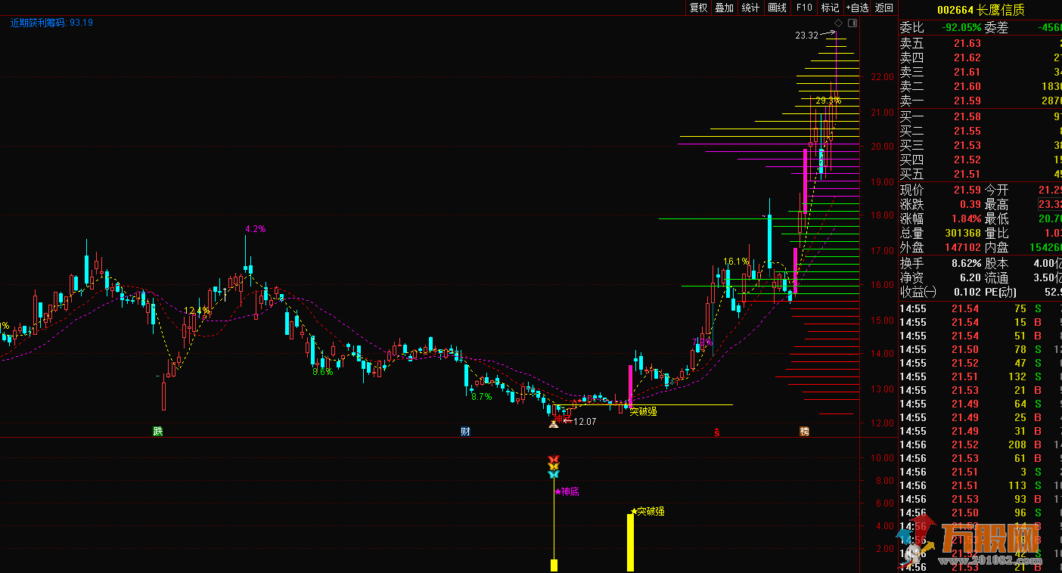This screenshot has width=1062, height=573.
Task: Open the 统计 statistics tool
Action: (x=750, y=8)
